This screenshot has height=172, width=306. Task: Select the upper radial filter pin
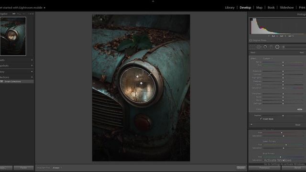[x=137, y=77]
